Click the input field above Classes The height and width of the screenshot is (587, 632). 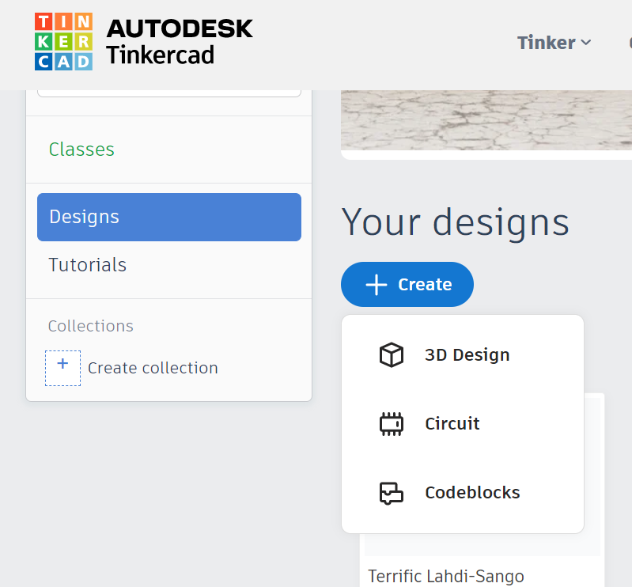[x=168, y=93]
